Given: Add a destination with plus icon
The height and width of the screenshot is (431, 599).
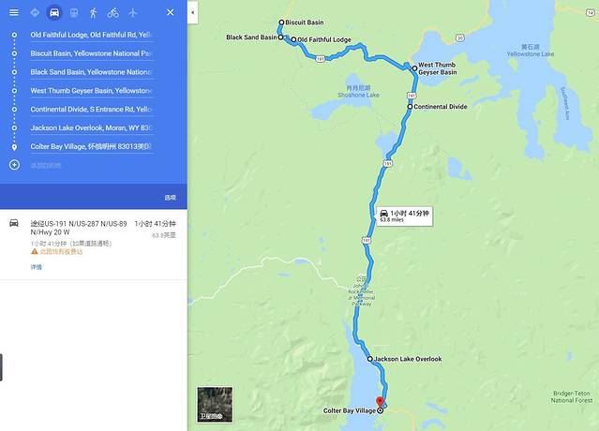Looking at the screenshot, I should 14,165.
